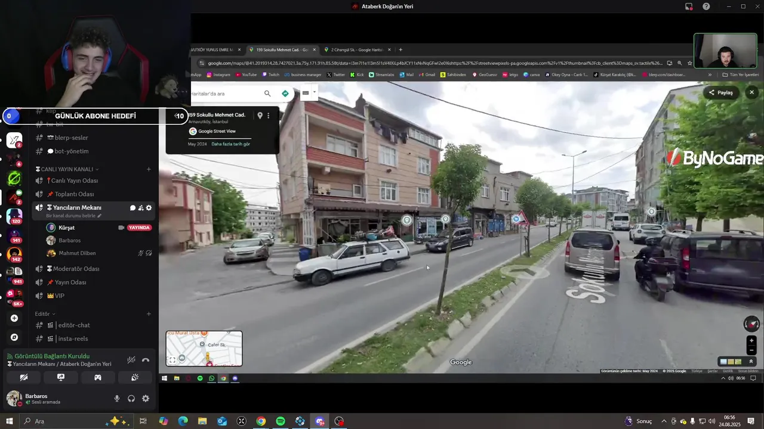Start an activity with the game controller icon
This screenshot has width=764, height=429.
click(x=98, y=378)
